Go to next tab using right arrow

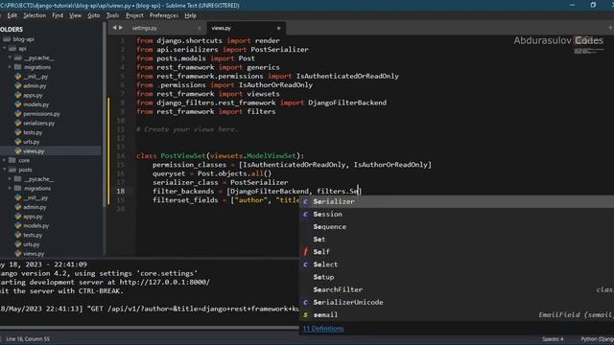121,28
